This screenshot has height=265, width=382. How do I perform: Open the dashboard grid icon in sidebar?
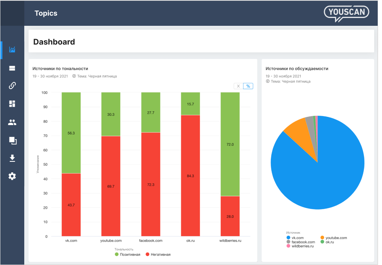[x=12, y=104]
